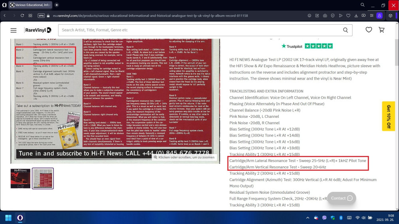
Task: Click the main product image to zoom
Action: pyautogui.click(x=115, y=99)
